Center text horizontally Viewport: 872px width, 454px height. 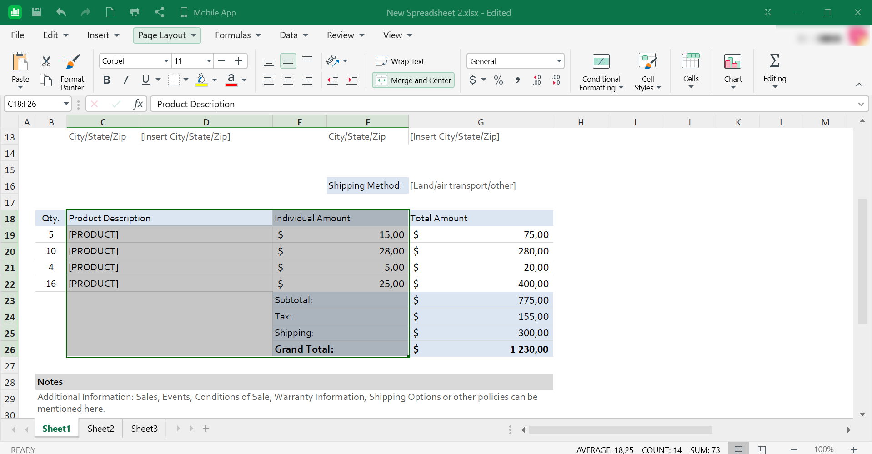click(x=288, y=80)
